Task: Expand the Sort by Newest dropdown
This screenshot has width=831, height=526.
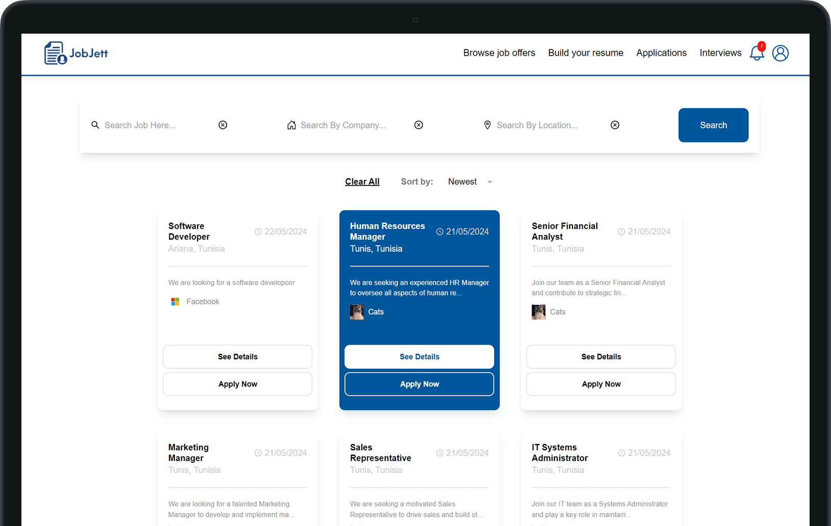Action: [x=469, y=182]
